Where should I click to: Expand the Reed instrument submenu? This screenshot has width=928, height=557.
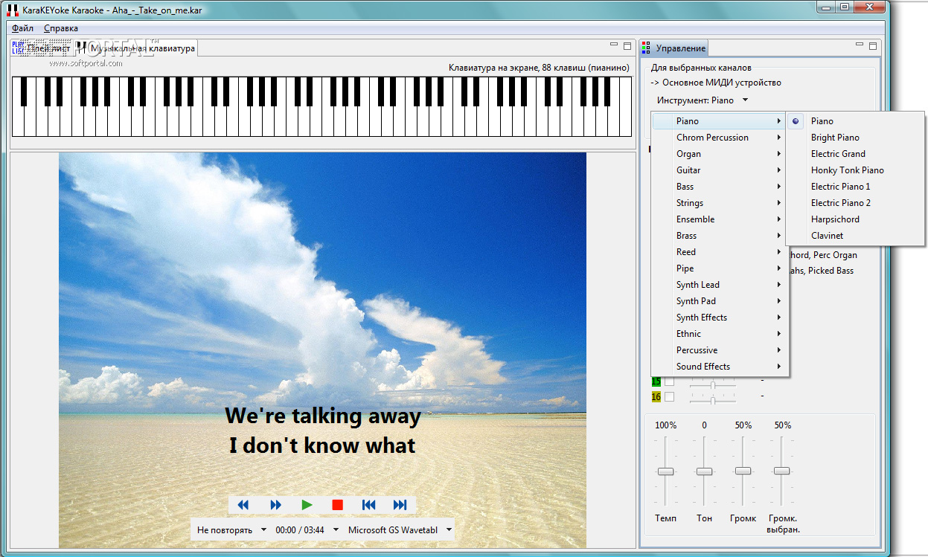720,252
